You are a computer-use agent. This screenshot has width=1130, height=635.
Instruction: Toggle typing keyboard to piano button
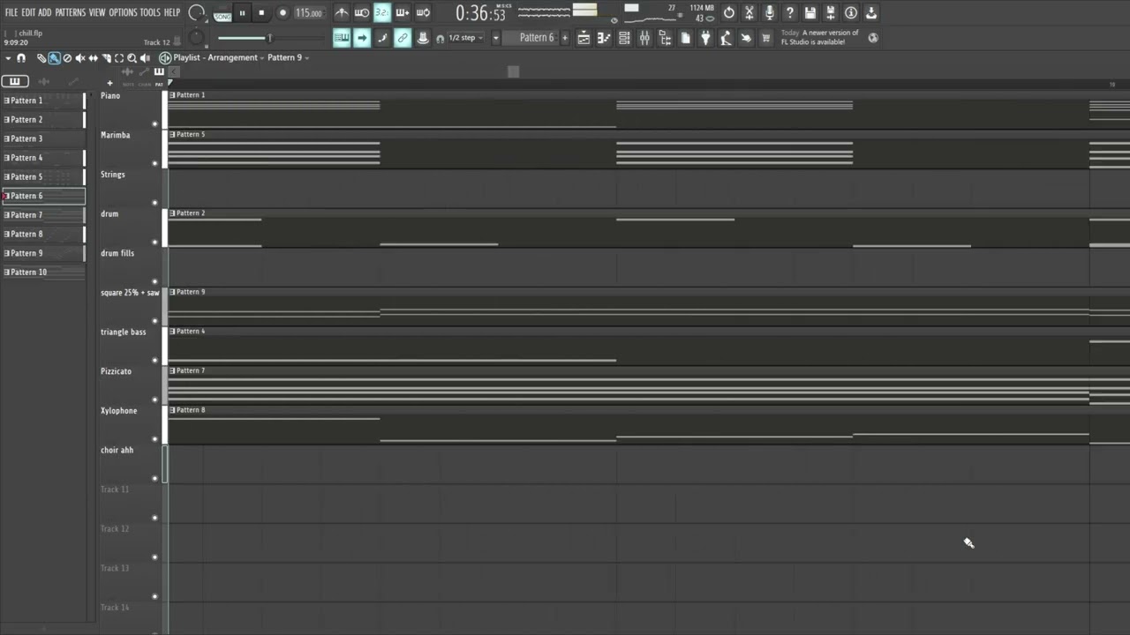click(x=342, y=38)
